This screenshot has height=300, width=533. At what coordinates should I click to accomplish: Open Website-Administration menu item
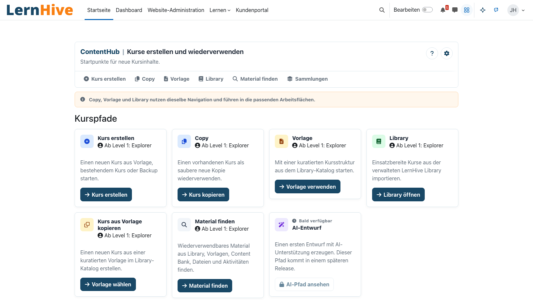click(176, 10)
